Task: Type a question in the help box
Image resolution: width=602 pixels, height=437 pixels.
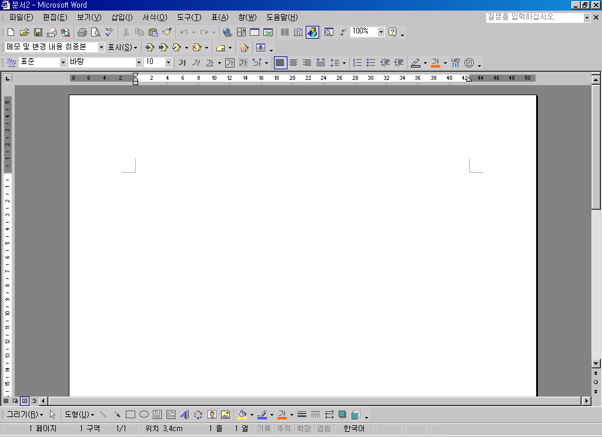Action: click(x=534, y=17)
